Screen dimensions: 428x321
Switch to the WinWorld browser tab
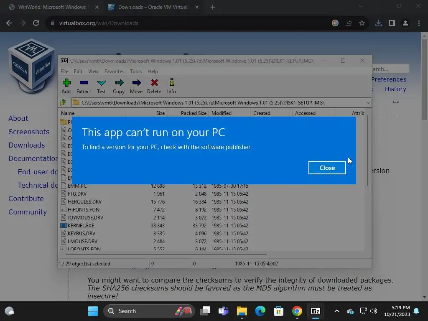pyautogui.click(x=52, y=7)
